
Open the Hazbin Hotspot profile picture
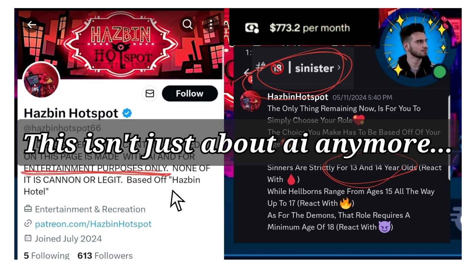click(42, 80)
